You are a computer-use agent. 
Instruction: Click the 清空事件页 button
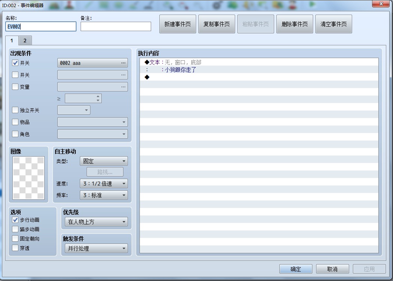click(334, 24)
